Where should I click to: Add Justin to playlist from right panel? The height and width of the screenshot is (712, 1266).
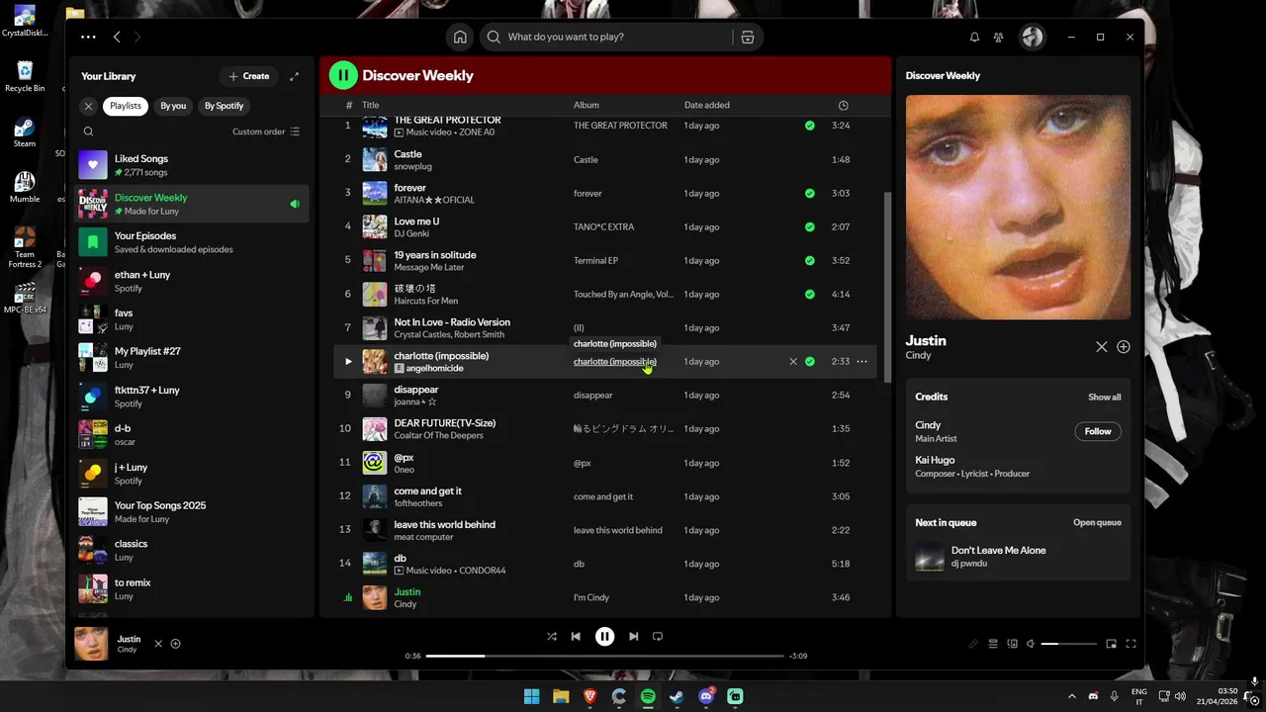pyautogui.click(x=1124, y=347)
